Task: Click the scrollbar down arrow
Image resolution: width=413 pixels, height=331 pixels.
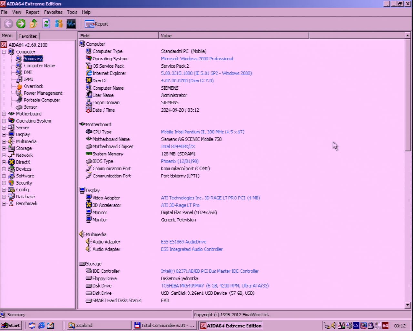Action: point(408,305)
